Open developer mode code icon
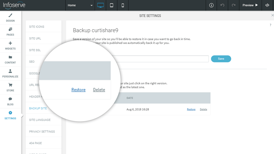 267,5
